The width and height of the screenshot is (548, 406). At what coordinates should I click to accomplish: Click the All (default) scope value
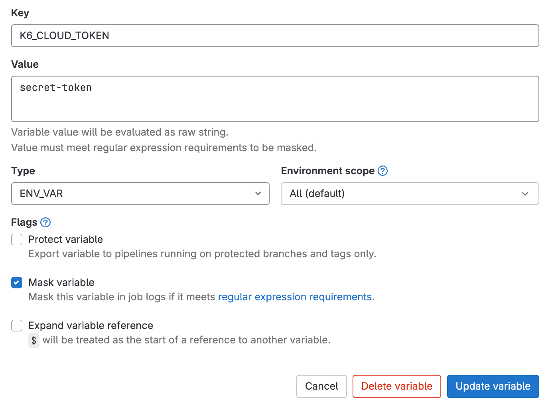317,193
